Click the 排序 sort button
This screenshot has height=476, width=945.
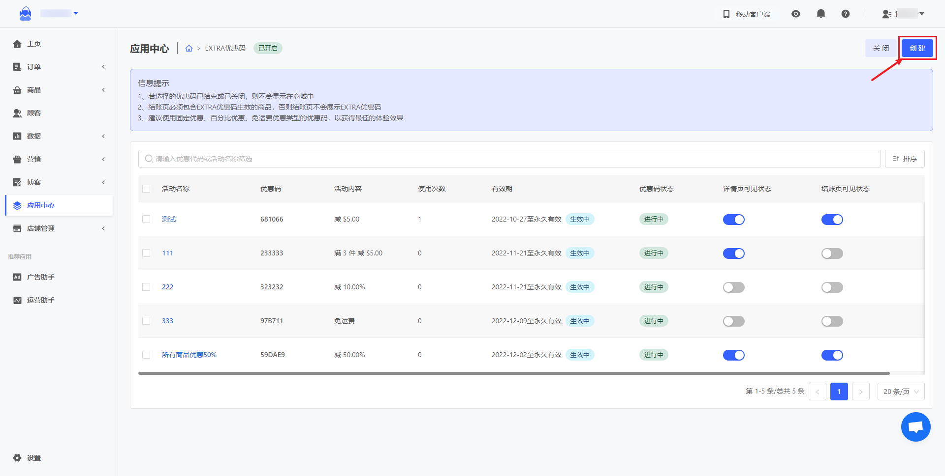coord(905,159)
